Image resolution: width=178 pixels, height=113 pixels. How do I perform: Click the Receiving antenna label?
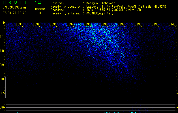click(65, 13)
